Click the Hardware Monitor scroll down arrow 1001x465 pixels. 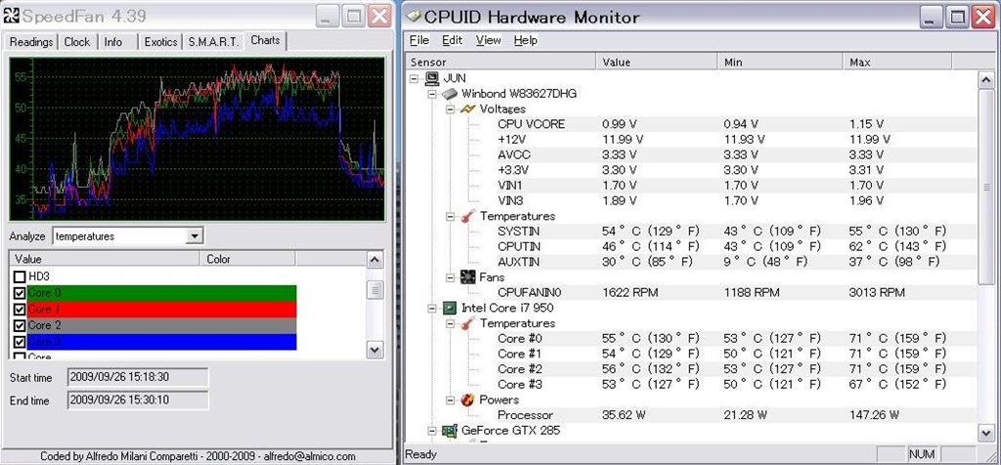click(x=986, y=433)
